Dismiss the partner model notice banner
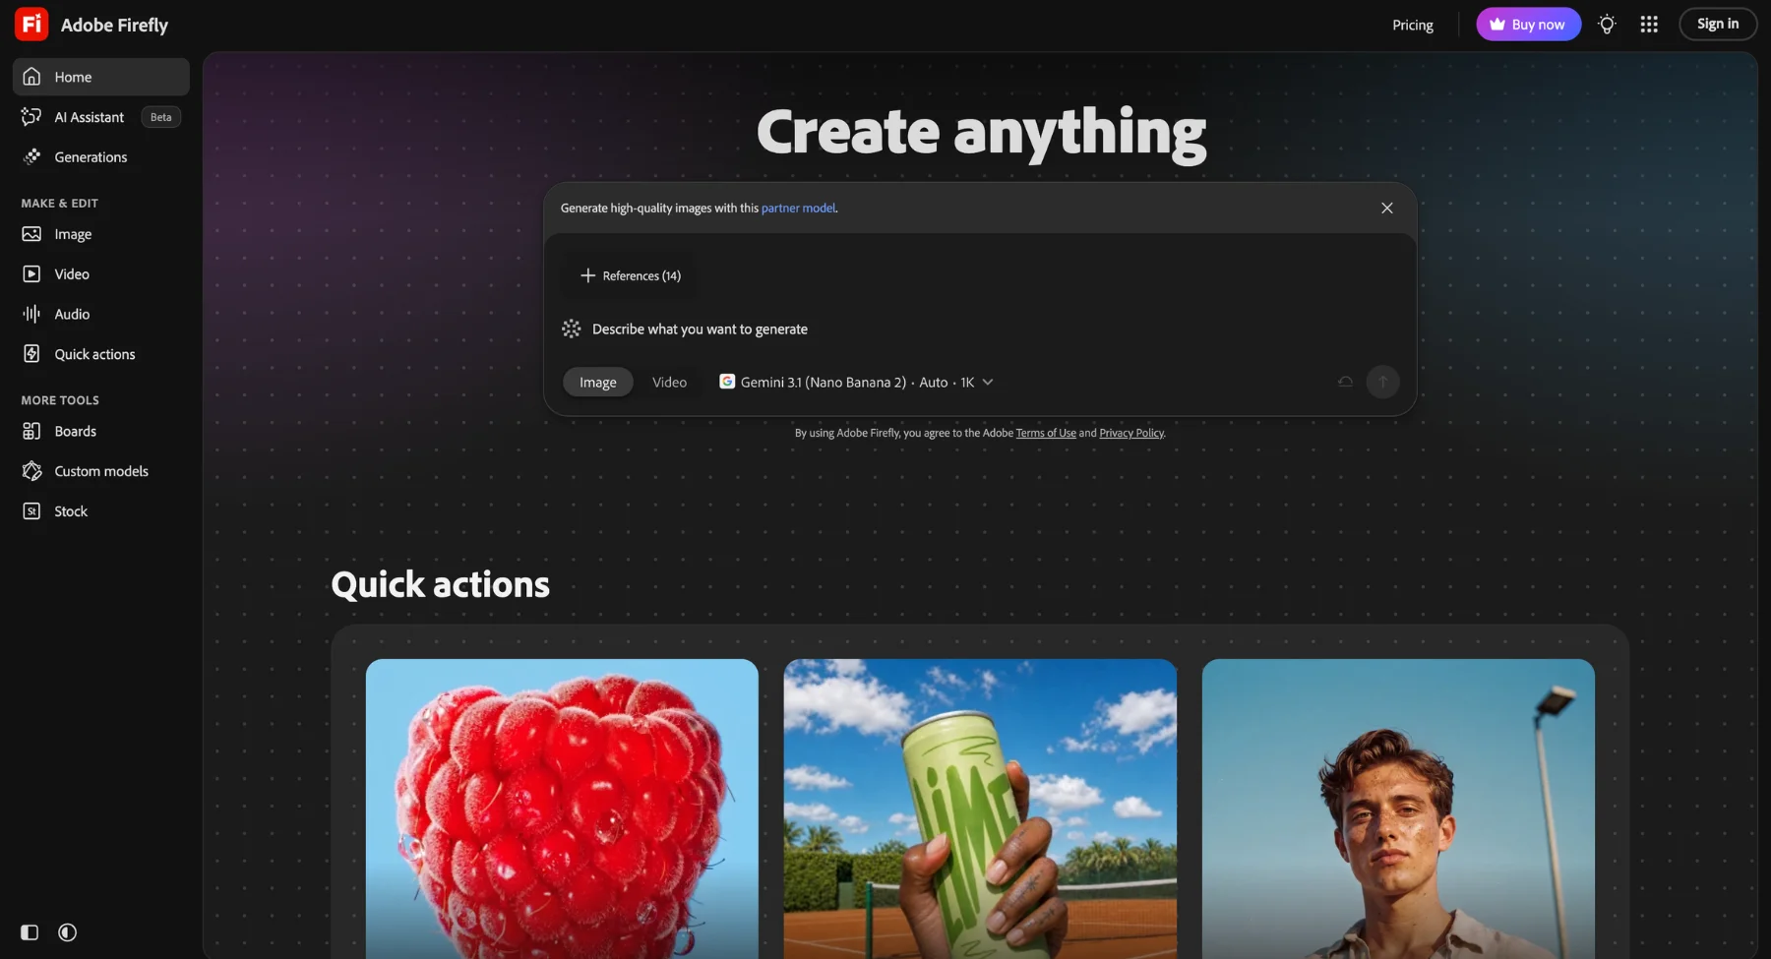 [1387, 209]
